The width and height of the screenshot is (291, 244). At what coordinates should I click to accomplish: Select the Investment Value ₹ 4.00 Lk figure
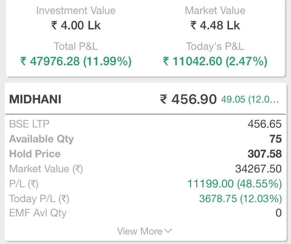pos(76,25)
